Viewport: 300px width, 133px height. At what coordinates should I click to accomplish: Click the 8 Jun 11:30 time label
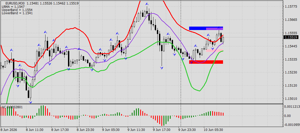click(x=35, y=130)
